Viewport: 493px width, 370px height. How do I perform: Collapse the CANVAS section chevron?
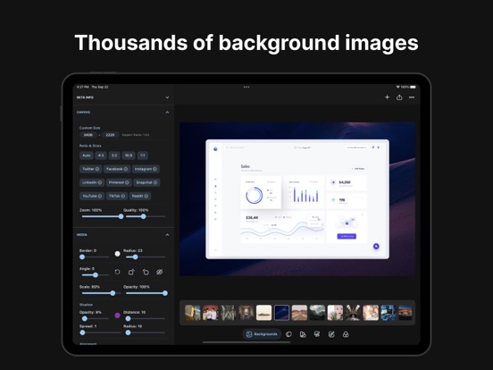167,113
